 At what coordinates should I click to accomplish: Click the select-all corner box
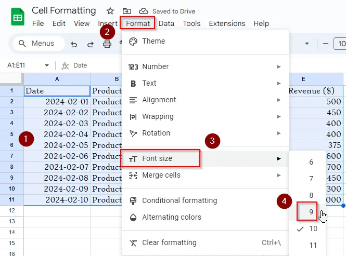(x=11, y=79)
